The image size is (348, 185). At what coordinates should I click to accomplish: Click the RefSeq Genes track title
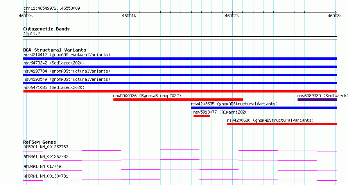click(x=40, y=142)
